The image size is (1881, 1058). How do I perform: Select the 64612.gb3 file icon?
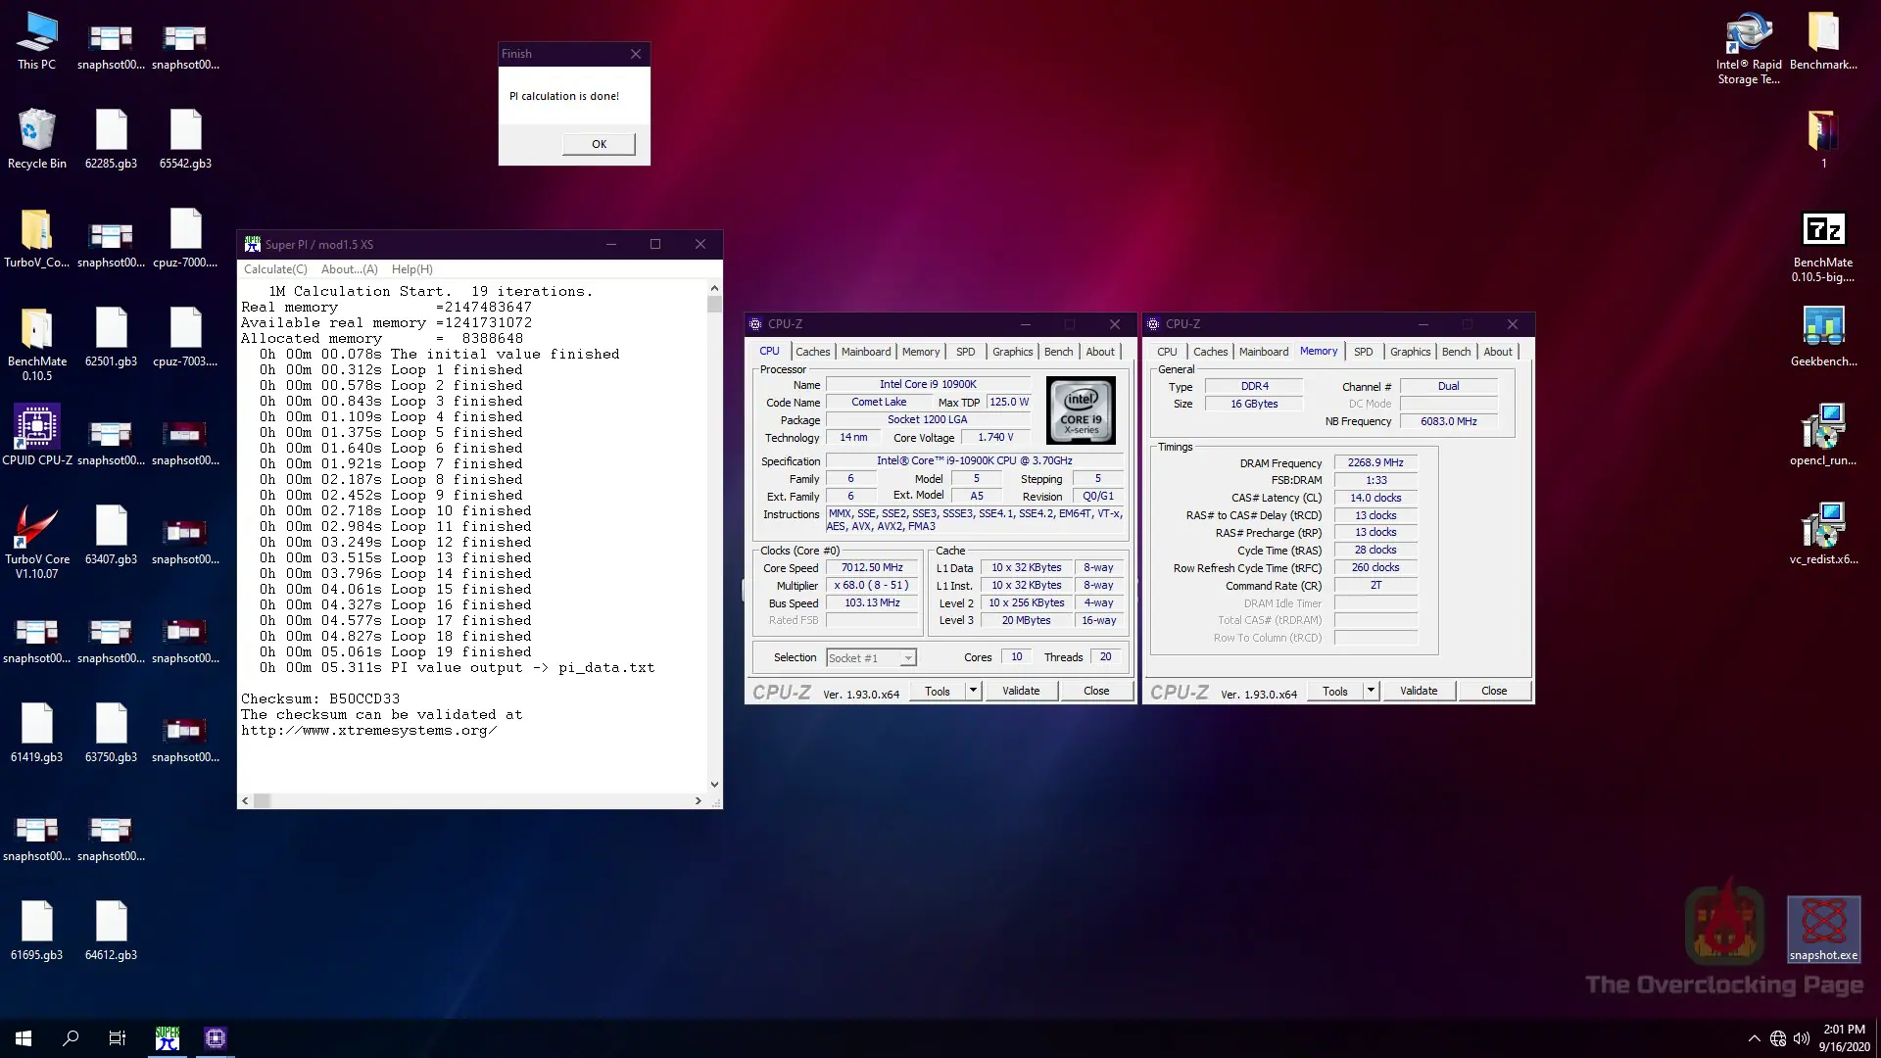[x=111, y=931]
